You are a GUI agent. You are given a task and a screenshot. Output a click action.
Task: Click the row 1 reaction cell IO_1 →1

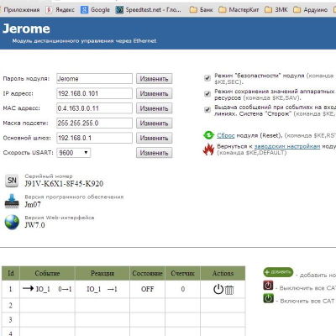pyautogui.click(x=102, y=289)
